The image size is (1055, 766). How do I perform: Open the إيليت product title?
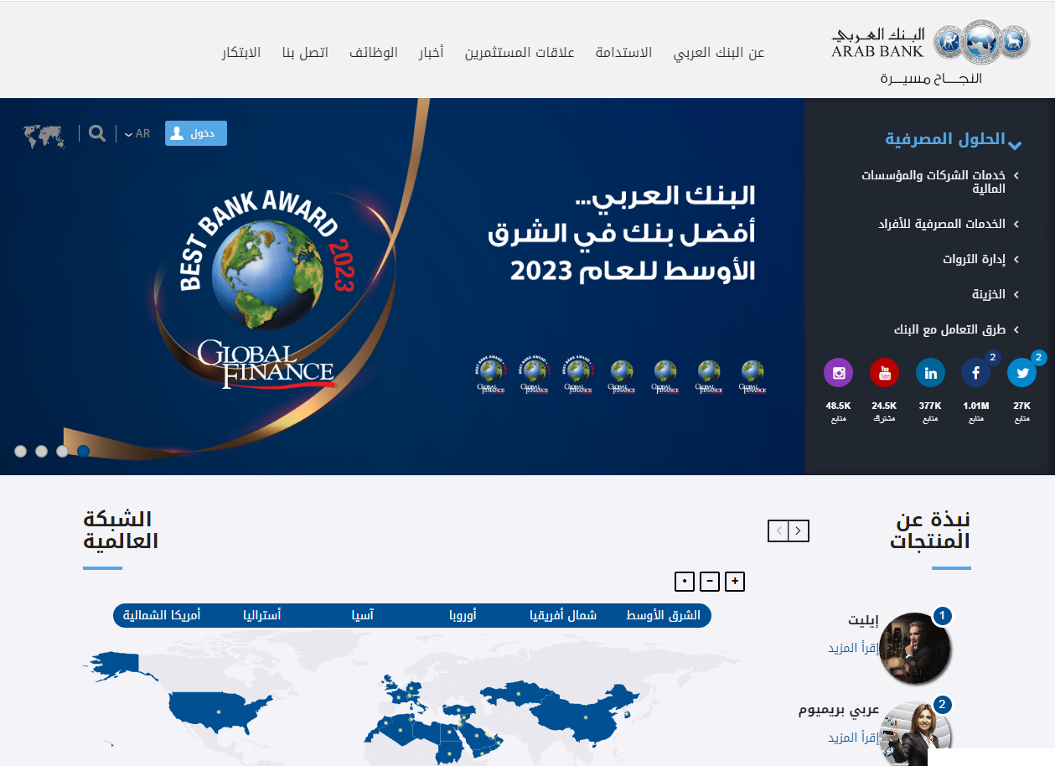tap(863, 621)
